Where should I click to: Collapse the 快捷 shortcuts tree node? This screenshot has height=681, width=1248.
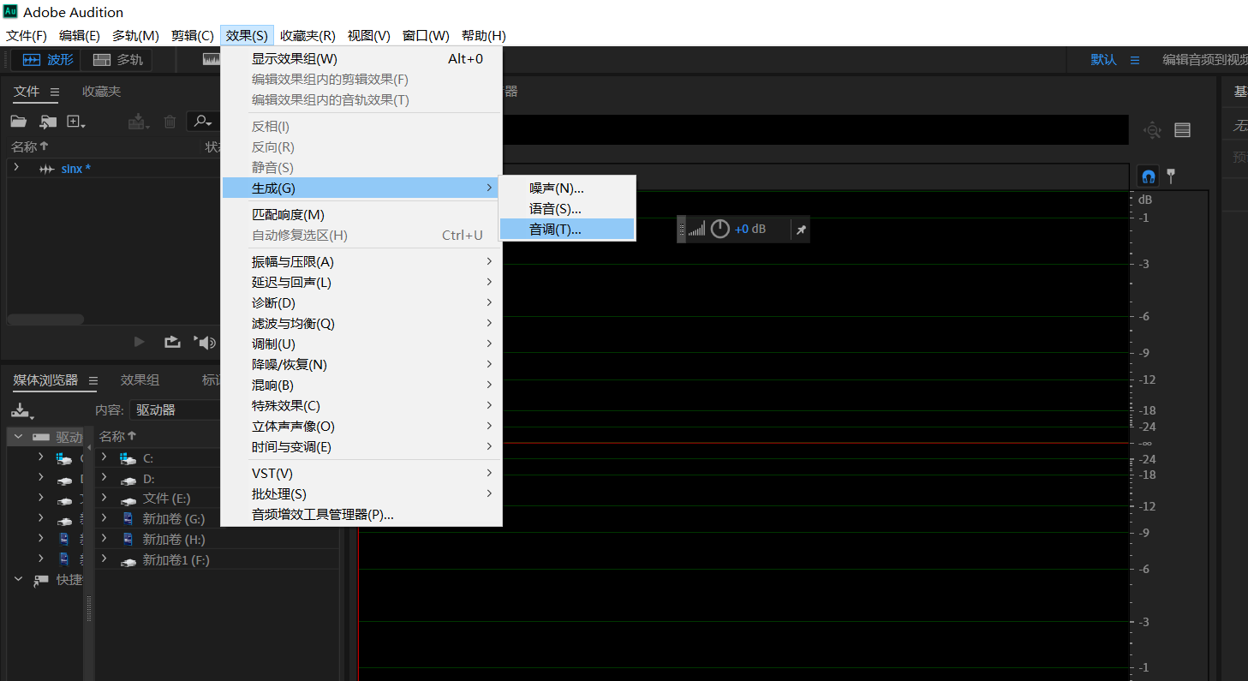coord(17,580)
